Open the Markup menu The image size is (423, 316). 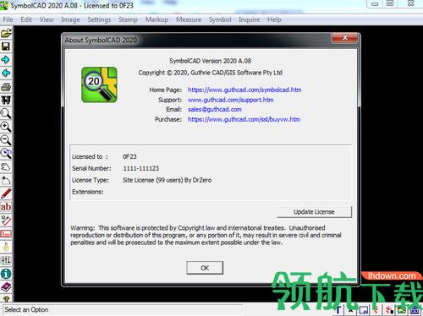(157, 19)
